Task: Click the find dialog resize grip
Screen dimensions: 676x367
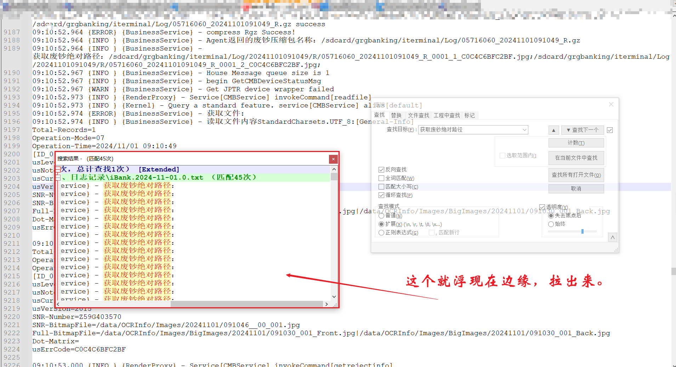Action: [616, 250]
